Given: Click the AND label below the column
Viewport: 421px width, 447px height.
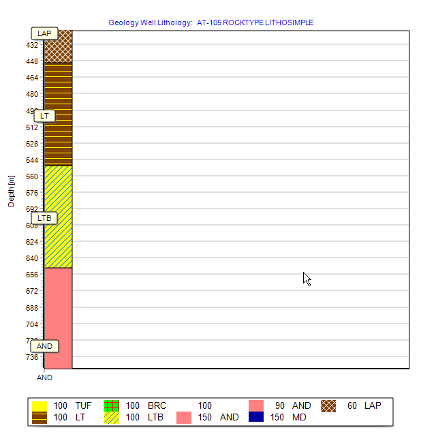Looking at the screenshot, I should 44,377.
